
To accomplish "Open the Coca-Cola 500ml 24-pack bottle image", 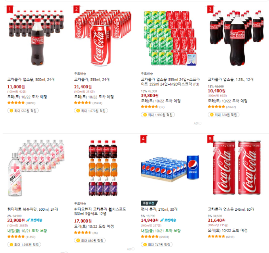I will pyautogui.click(x=36, y=38).
